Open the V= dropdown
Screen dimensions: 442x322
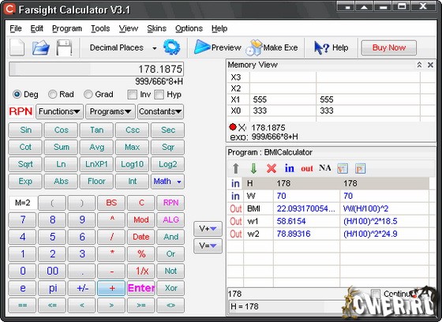(208, 245)
